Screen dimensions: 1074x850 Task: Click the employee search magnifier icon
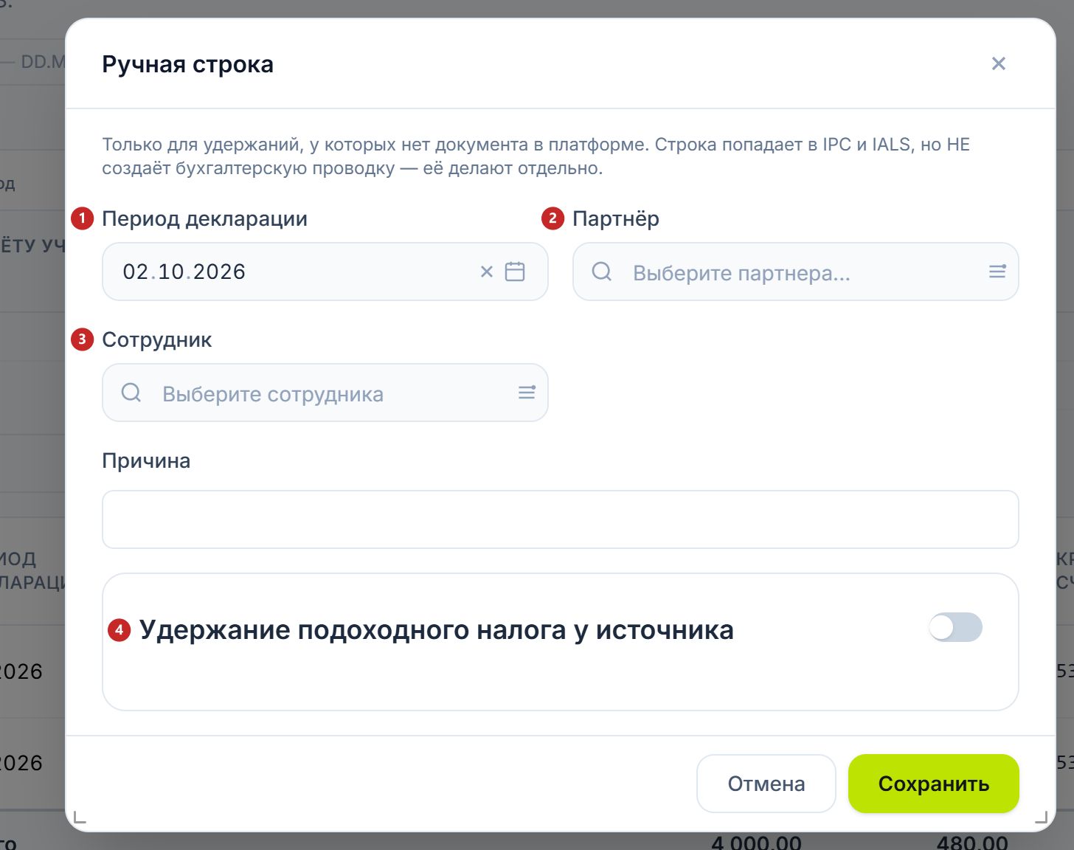pyautogui.click(x=131, y=393)
